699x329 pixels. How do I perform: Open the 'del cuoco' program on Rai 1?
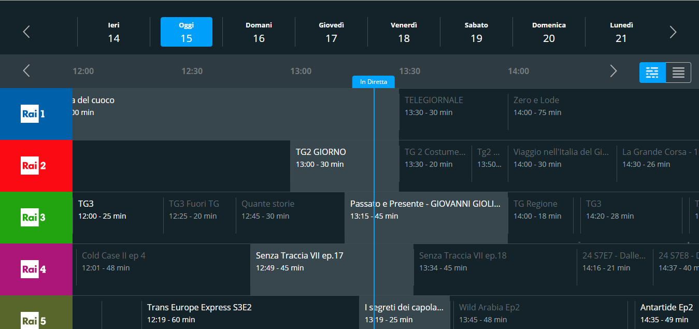coord(236,114)
